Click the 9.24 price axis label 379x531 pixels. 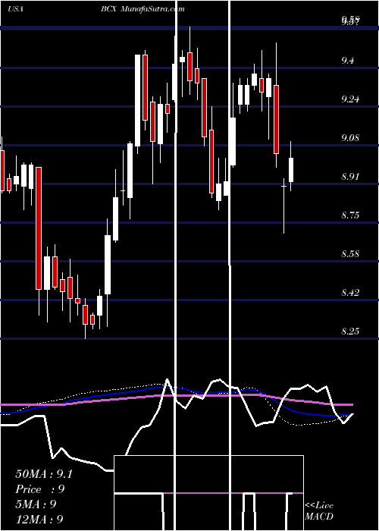[x=351, y=99]
